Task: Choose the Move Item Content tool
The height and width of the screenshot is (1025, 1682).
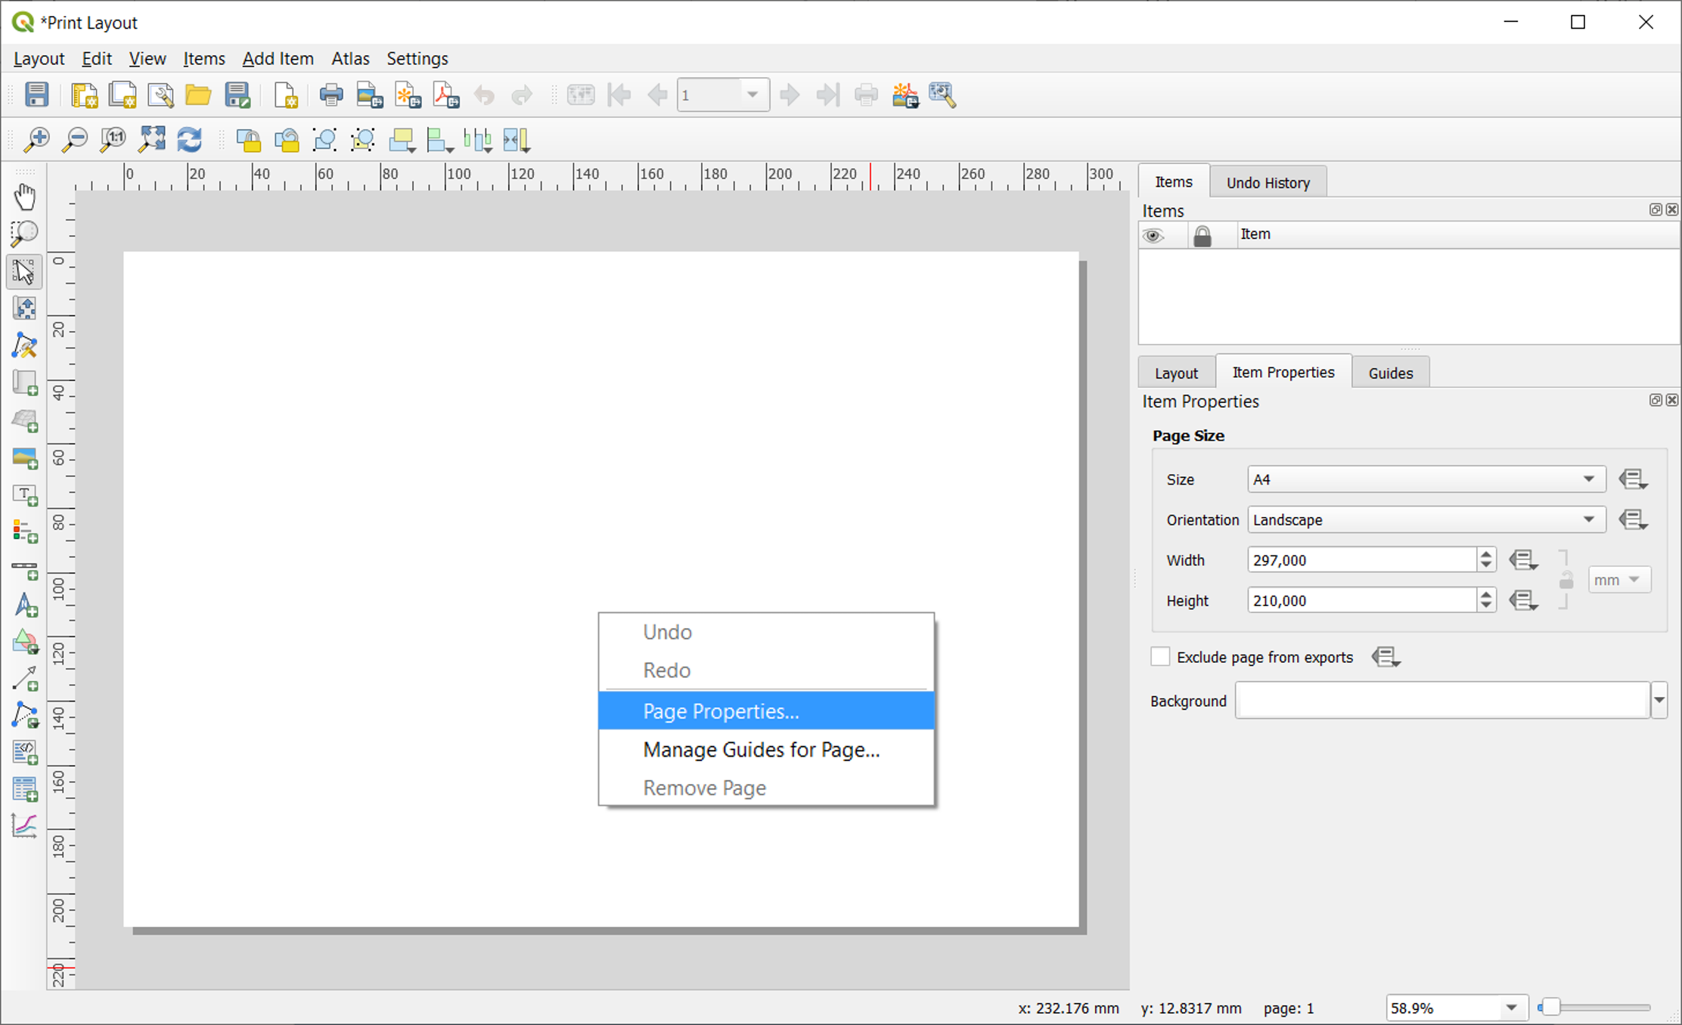Action: click(24, 308)
